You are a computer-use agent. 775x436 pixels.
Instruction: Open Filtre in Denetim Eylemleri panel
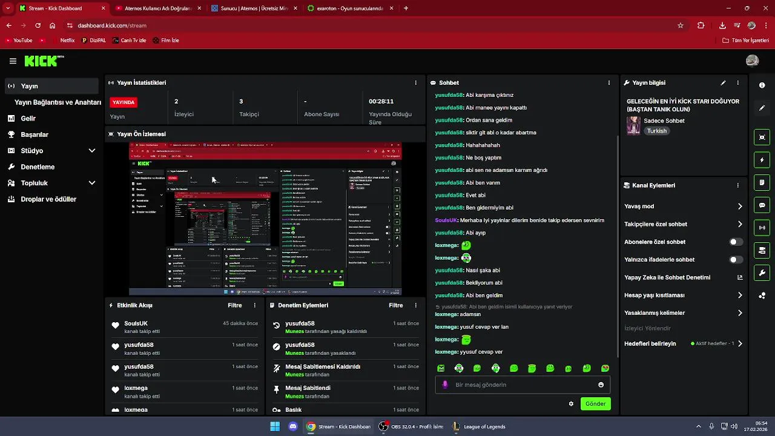[396, 305]
